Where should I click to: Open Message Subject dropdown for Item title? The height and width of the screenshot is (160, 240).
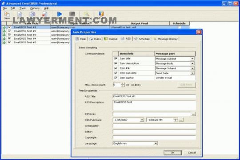coord(192,59)
